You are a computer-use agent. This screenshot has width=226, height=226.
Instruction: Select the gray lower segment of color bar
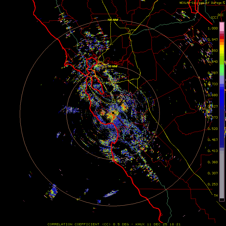pyautogui.click(x=222, y=175)
